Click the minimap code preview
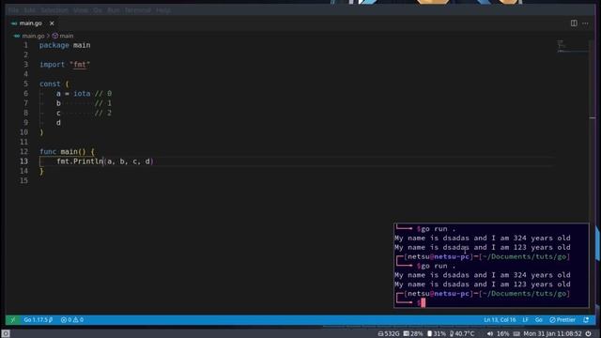Screen dimensions: 601x338 572,45
